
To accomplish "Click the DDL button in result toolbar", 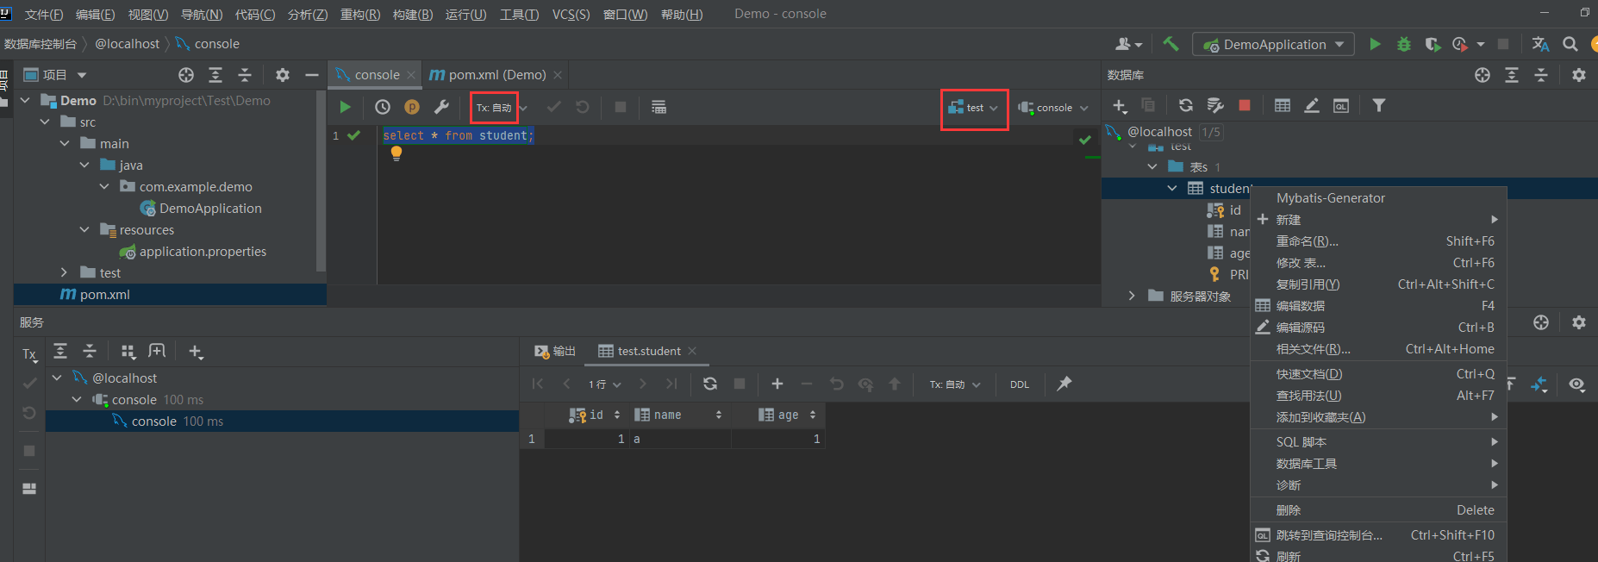I will tap(1020, 384).
